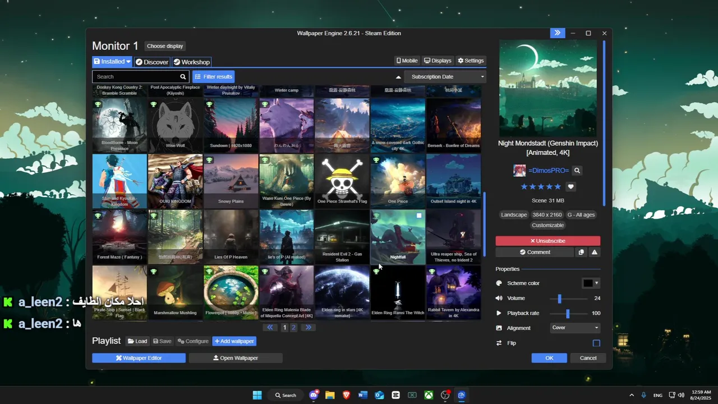Click the black Scheme color swatch
Viewport: 718px width, 404px height.
point(587,283)
